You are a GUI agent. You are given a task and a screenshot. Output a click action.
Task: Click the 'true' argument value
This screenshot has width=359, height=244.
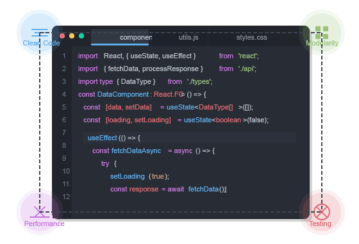158,176
